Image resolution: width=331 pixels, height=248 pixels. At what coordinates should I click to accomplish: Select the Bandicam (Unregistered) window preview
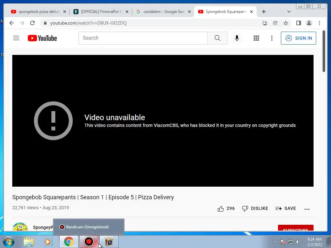click(x=89, y=227)
